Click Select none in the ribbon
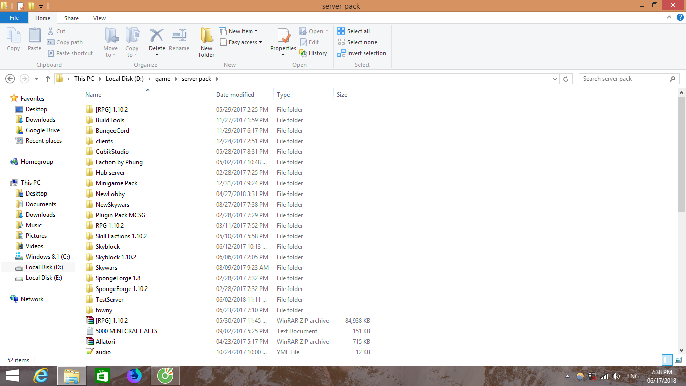The image size is (686, 386). (x=358, y=42)
